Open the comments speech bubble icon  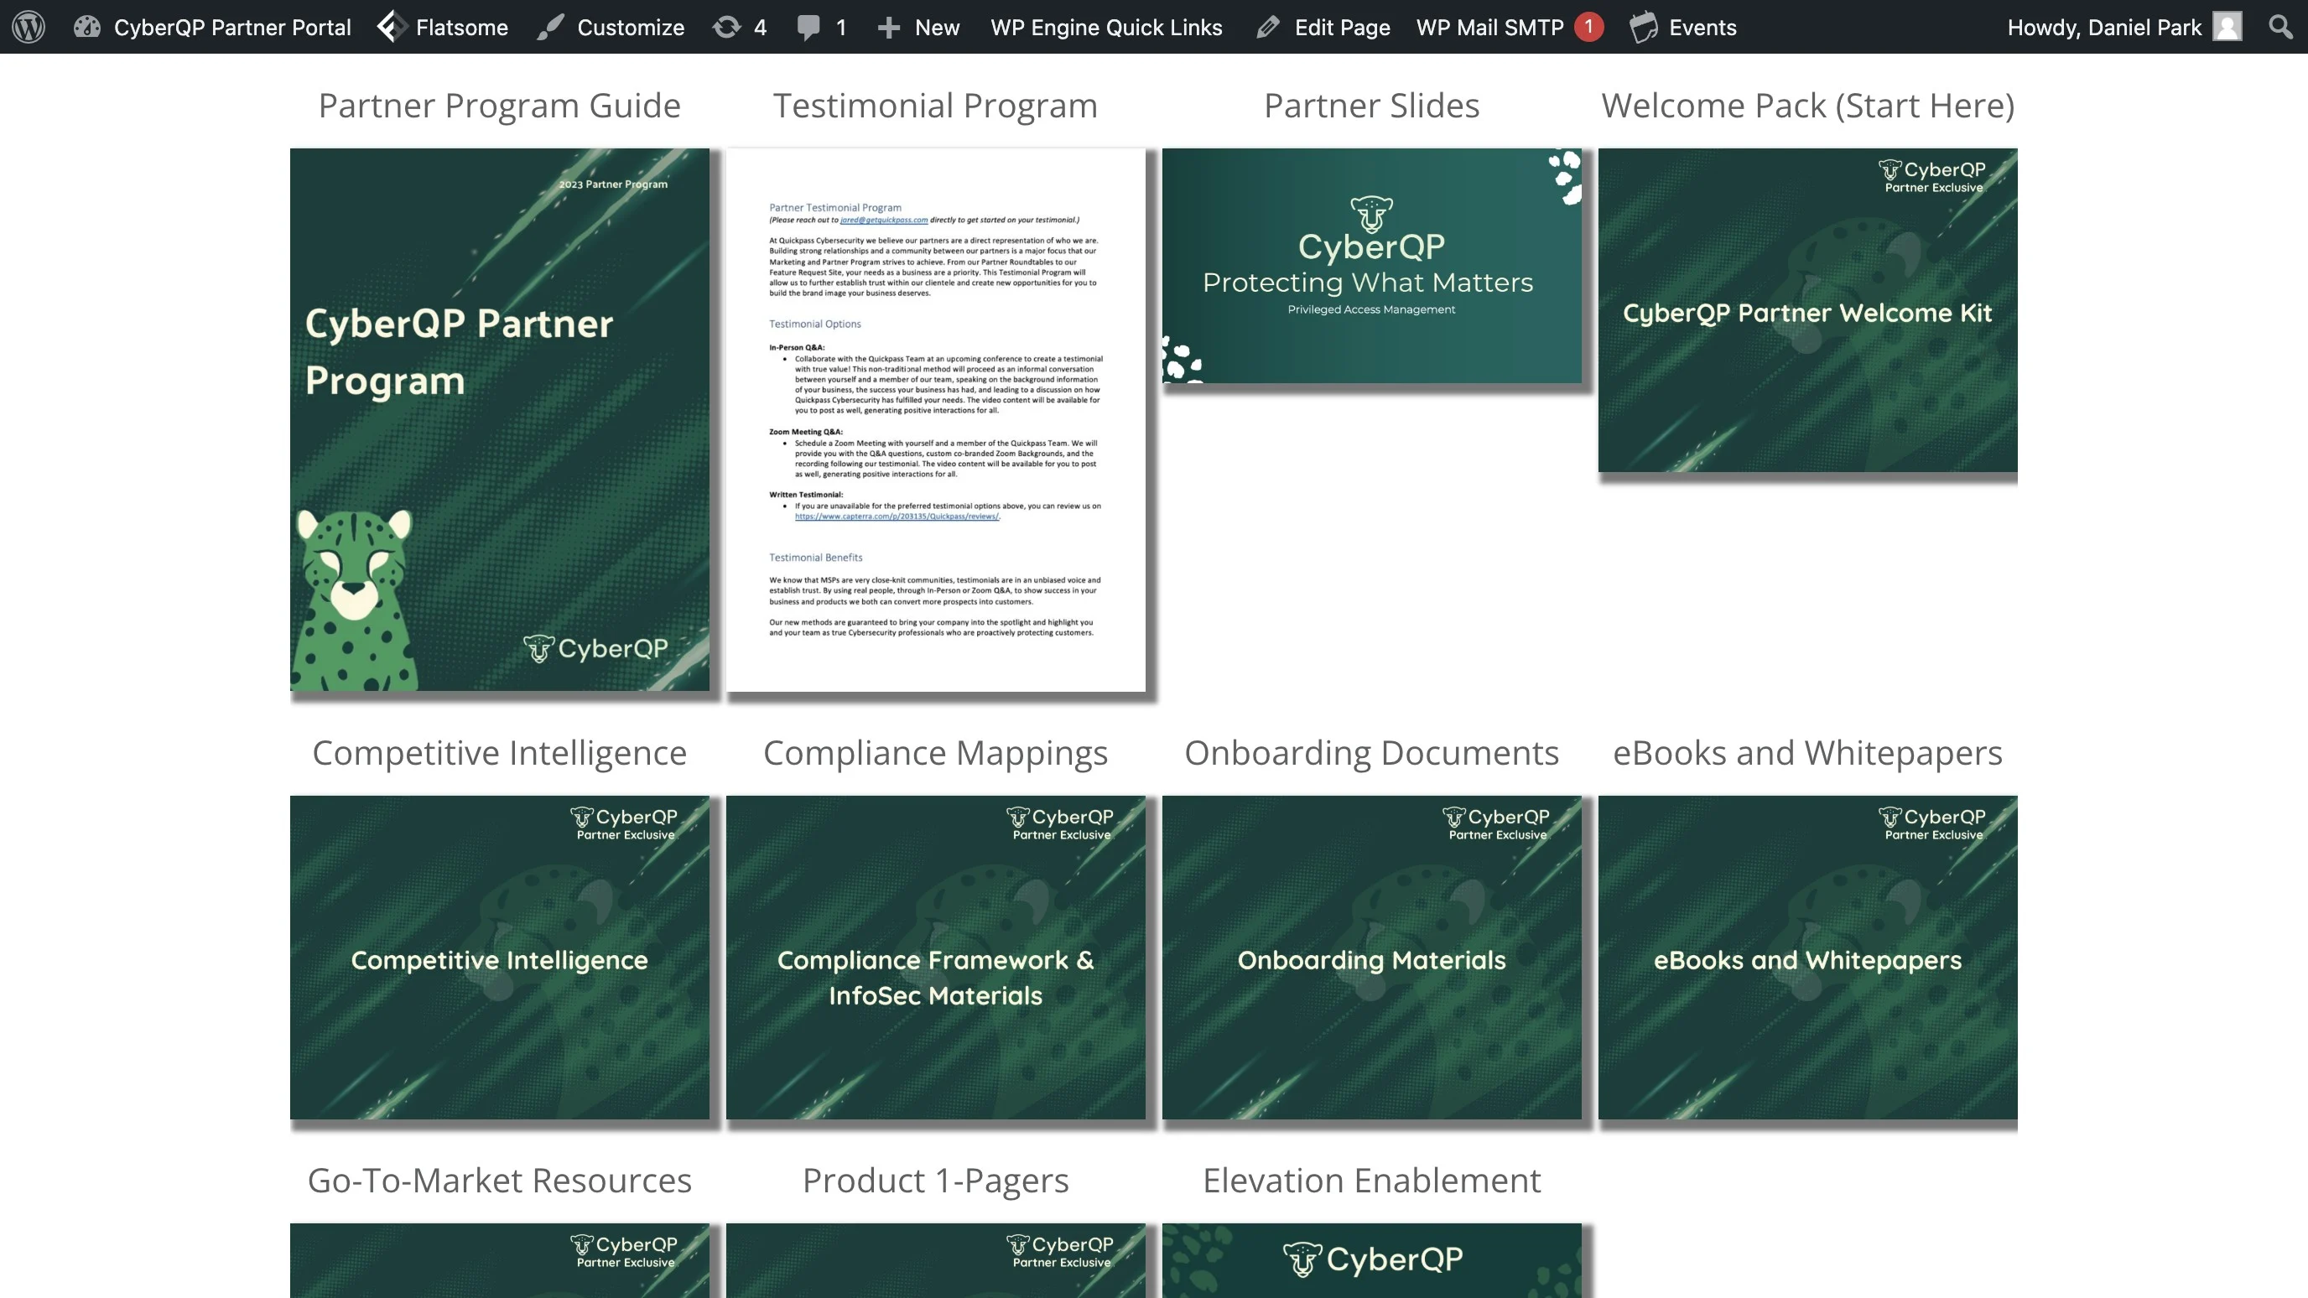(x=808, y=27)
